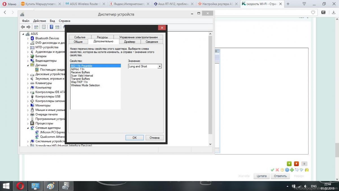Click the Bluetooth Devices icon in the tree
Screen dimensions: 339x191
click(x=32, y=38)
